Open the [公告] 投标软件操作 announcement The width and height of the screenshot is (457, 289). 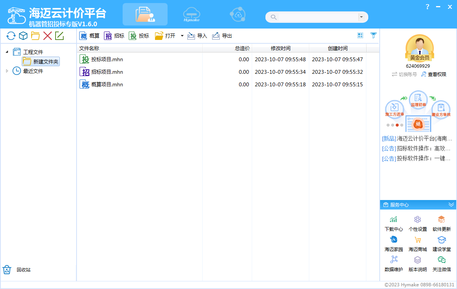coord(416,159)
